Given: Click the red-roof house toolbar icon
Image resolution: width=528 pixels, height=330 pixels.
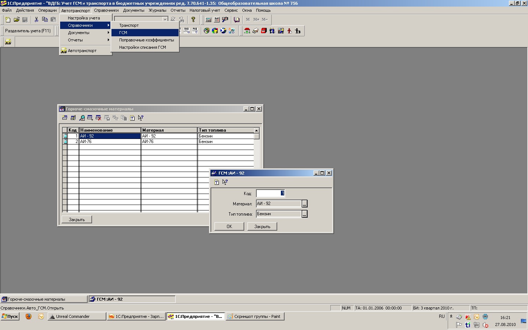Looking at the screenshot, I should tap(247, 31).
